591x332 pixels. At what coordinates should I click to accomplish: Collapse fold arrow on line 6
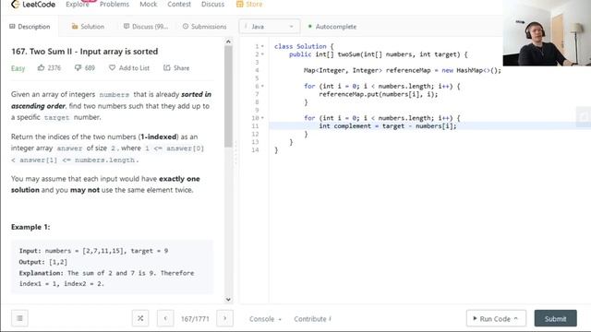pos(262,86)
